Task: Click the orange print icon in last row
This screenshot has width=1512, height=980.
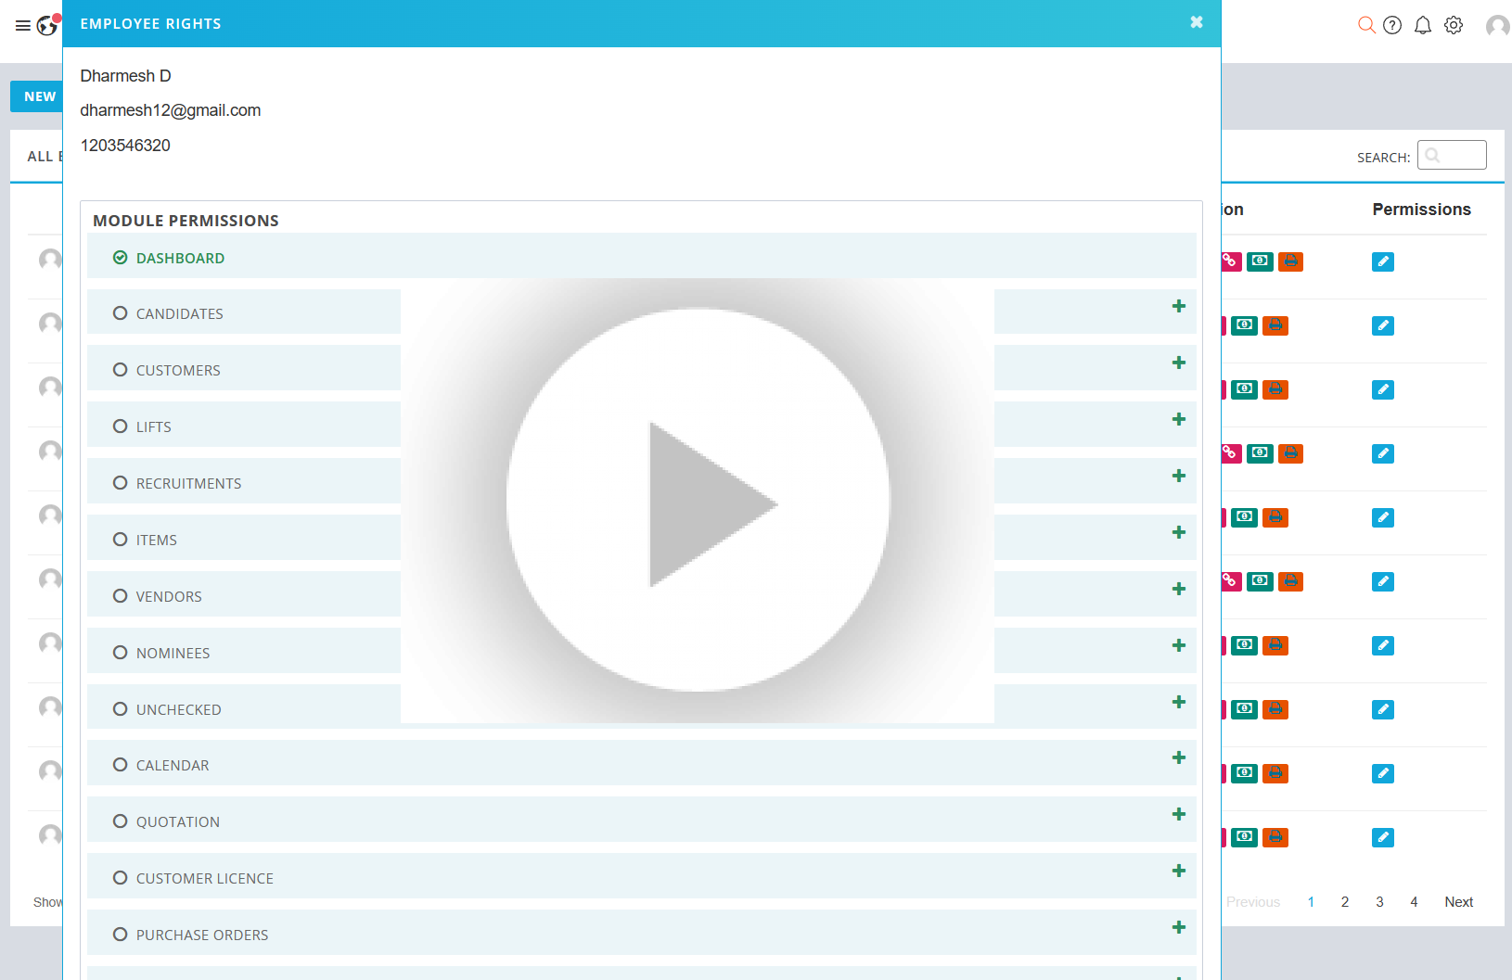Action: (1275, 837)
